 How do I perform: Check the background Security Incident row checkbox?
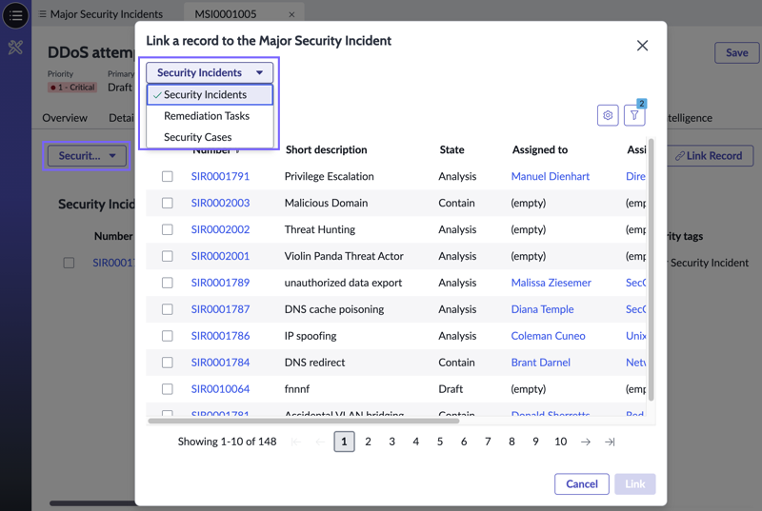coord(69,263)
